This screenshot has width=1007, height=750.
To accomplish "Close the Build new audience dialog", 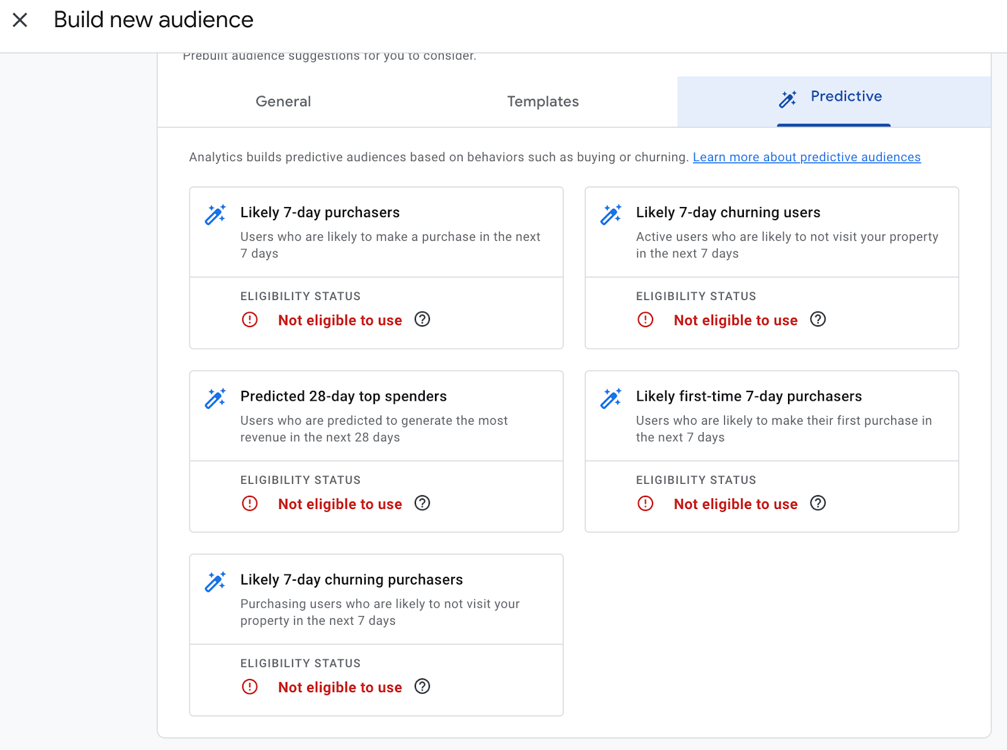I will point(21,20).
